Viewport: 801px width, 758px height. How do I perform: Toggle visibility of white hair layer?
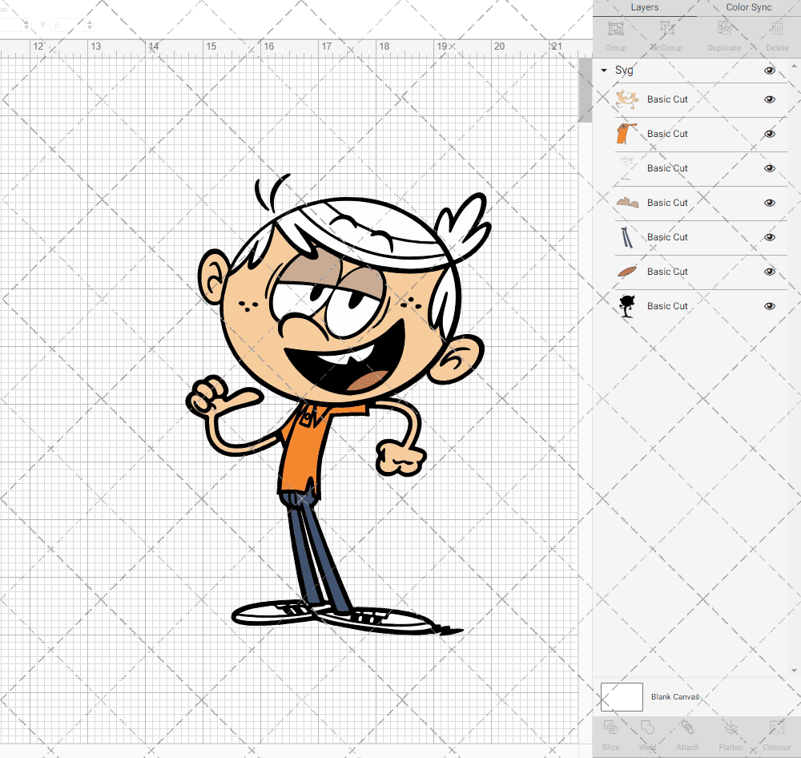click(x=769, y=168)
